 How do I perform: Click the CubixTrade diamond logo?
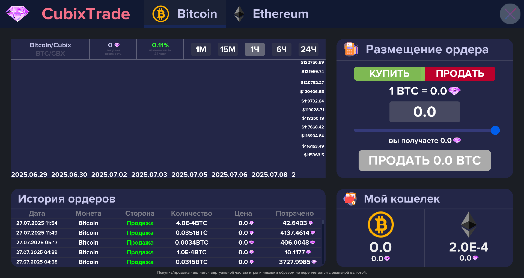click(17, 14)
